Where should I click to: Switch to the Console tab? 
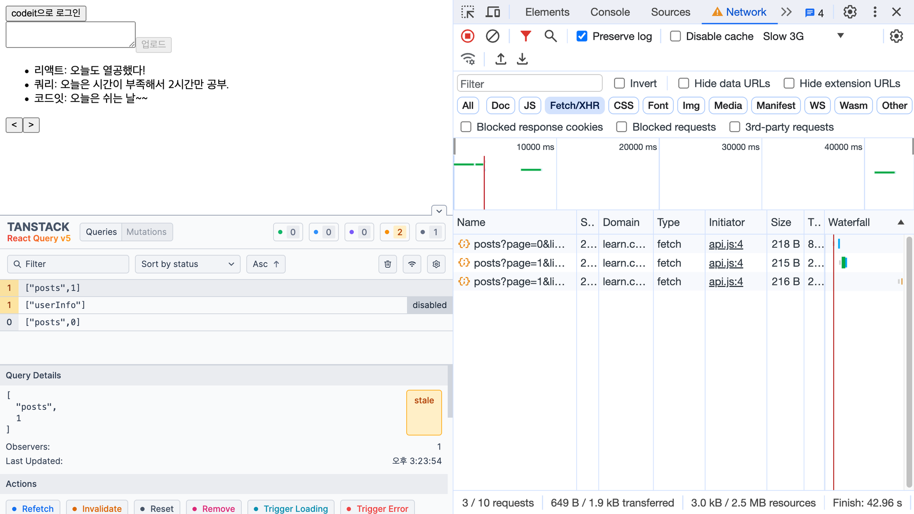point(610,12)
